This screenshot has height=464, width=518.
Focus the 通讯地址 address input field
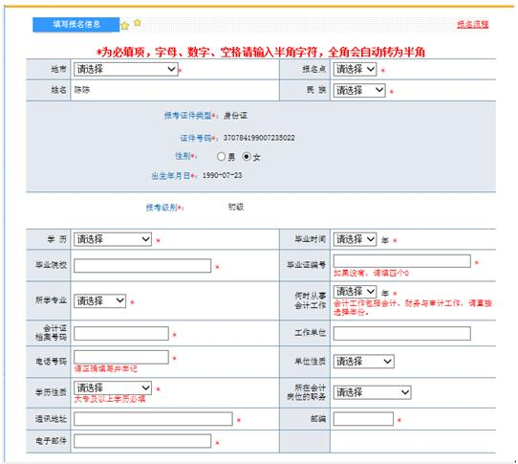click(153, 419)
